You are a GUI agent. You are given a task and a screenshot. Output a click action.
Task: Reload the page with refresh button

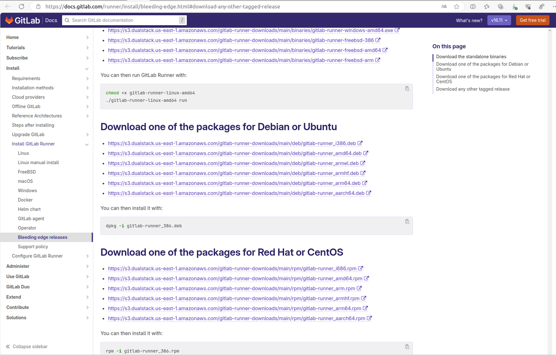(21, 7)
